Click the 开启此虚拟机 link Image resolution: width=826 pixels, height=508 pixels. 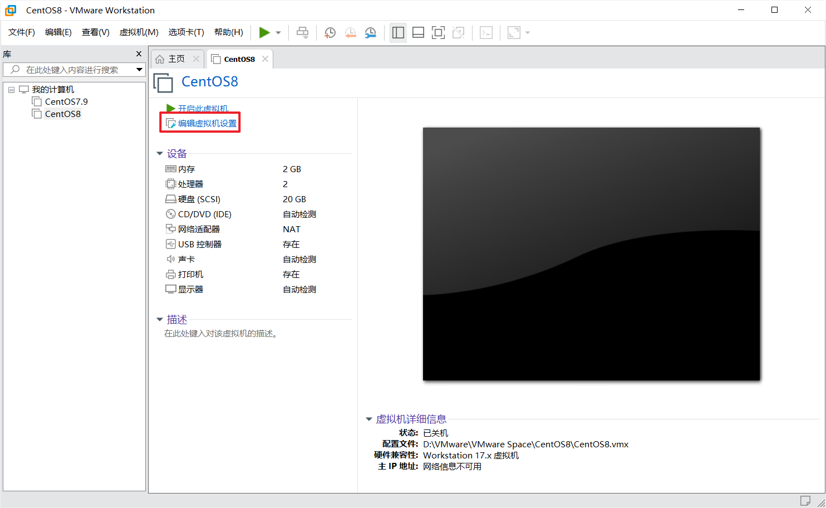click(203, 109)
